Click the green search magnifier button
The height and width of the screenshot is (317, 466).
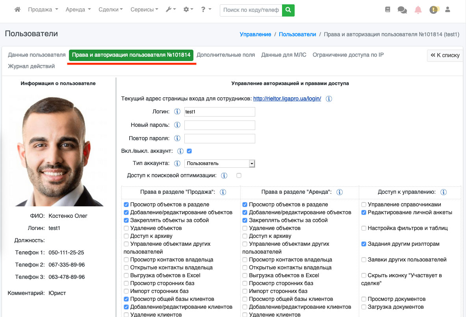point(288,10)
